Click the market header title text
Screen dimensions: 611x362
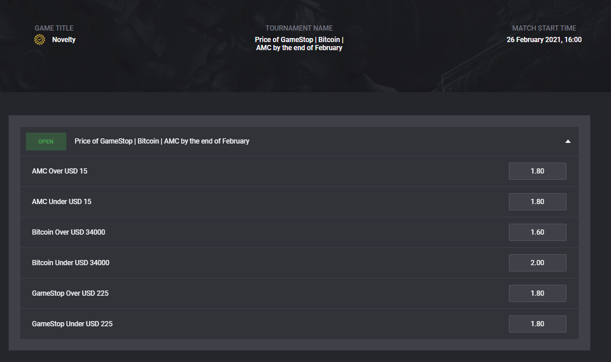162,141
